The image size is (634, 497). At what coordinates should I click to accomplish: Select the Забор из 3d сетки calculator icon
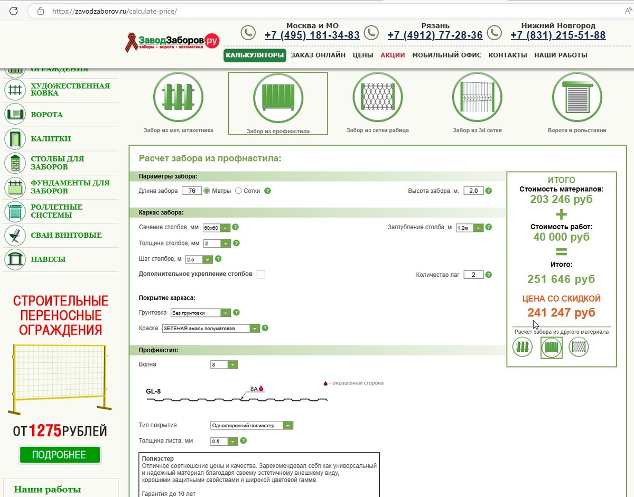pos(477,97)
